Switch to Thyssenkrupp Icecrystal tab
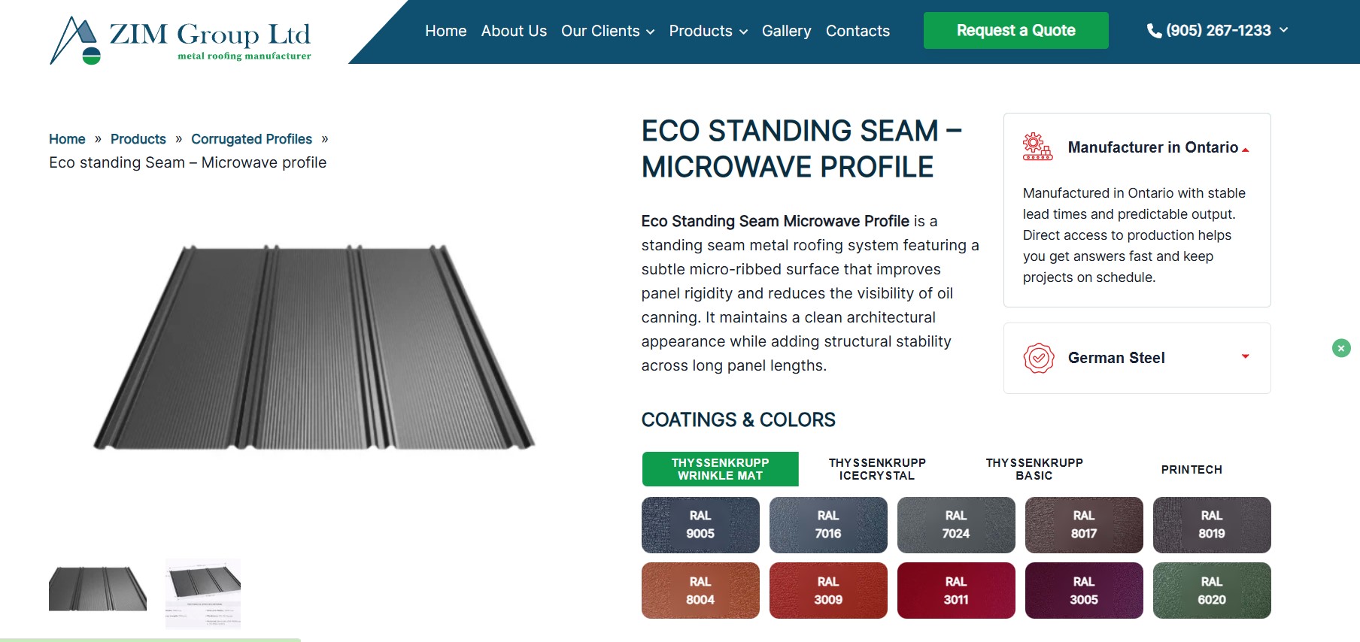Viewport: 1360px width, 642px height. pyautogui.click(x=877, y=469)
